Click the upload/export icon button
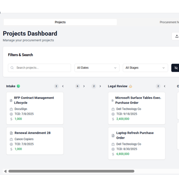 (x=177, y=36)
